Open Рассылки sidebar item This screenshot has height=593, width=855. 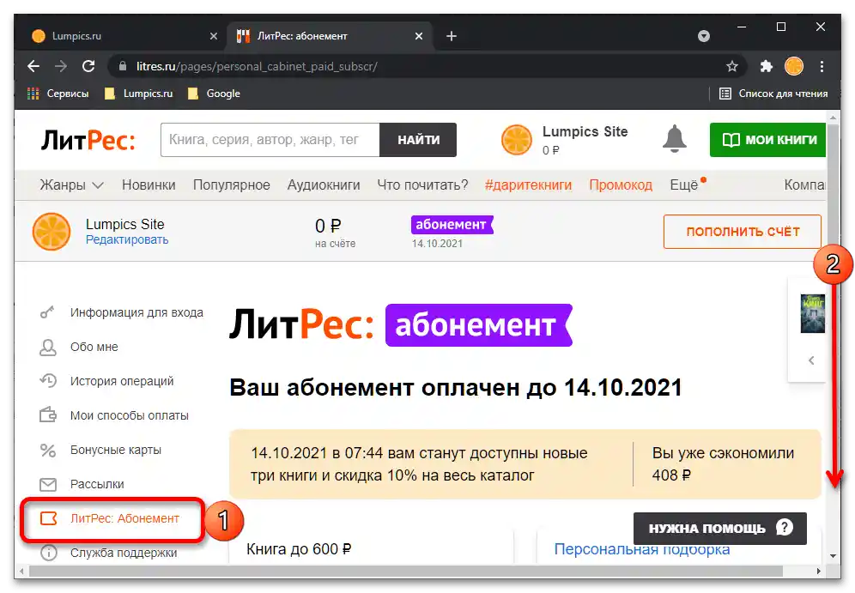[97, 485]
